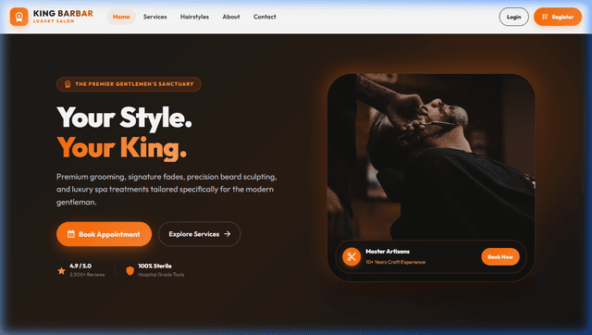Select the About nav item
The width and height of the screenshot is (592, 335).
(x=231, y=17)
